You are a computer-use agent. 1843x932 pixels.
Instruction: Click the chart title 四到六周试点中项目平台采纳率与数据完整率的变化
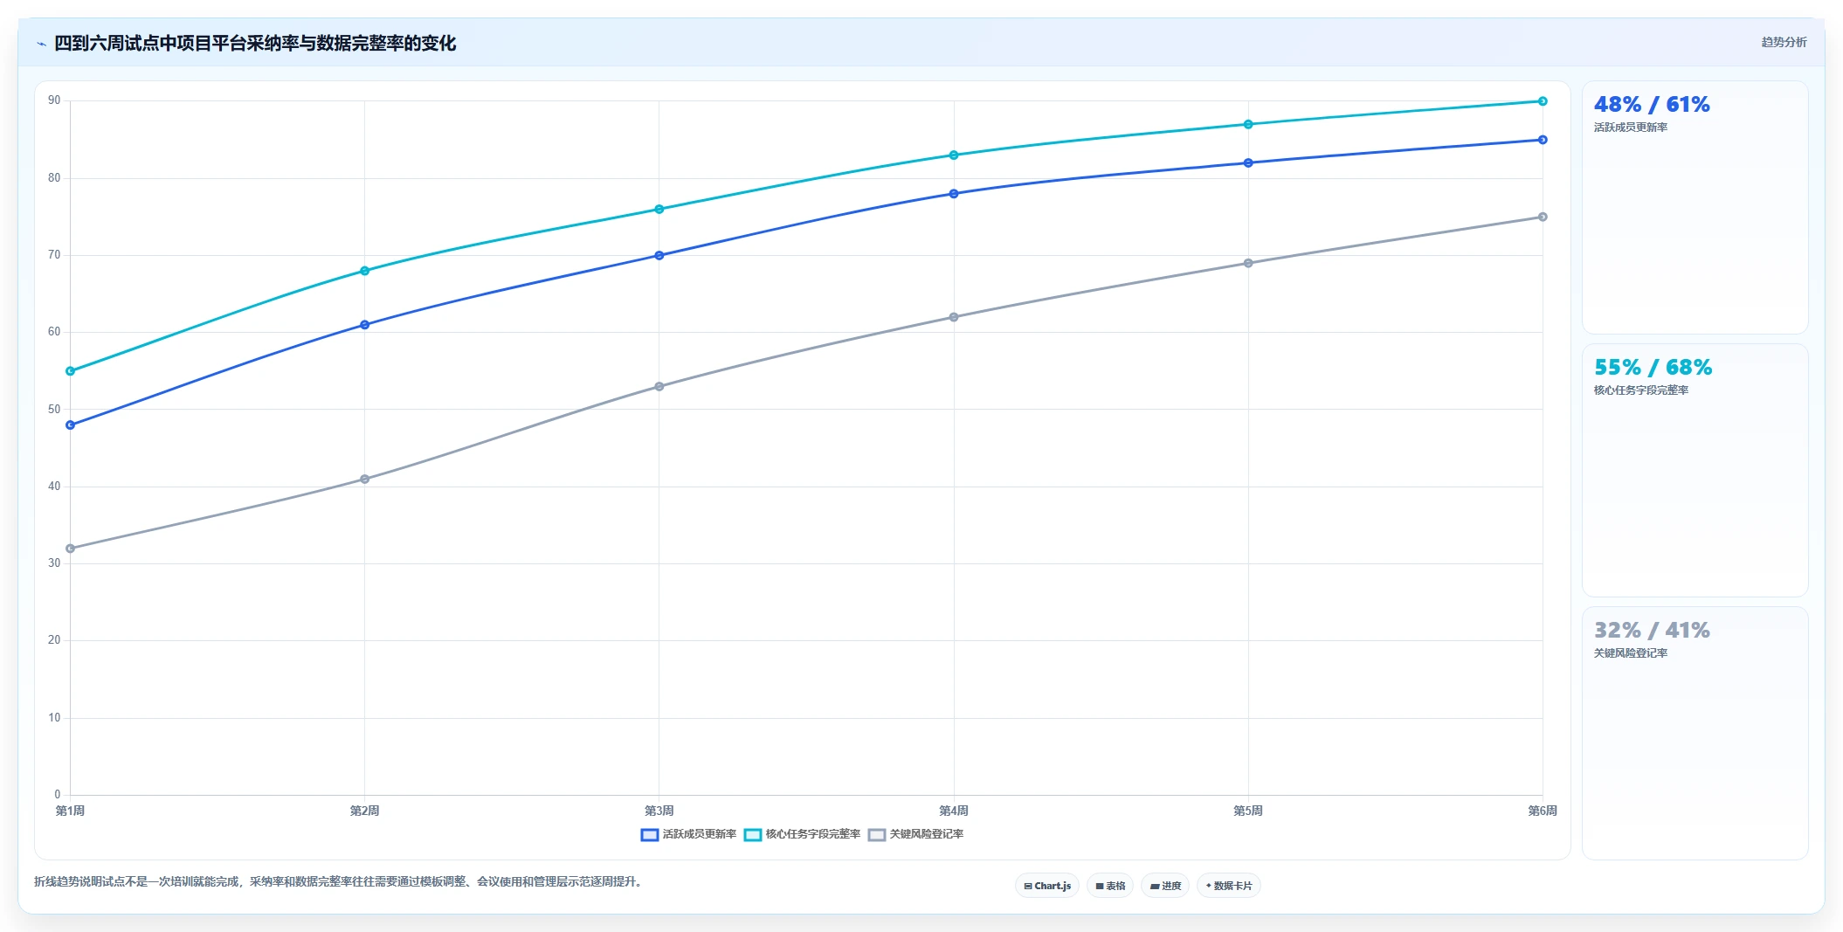(255, 44)
